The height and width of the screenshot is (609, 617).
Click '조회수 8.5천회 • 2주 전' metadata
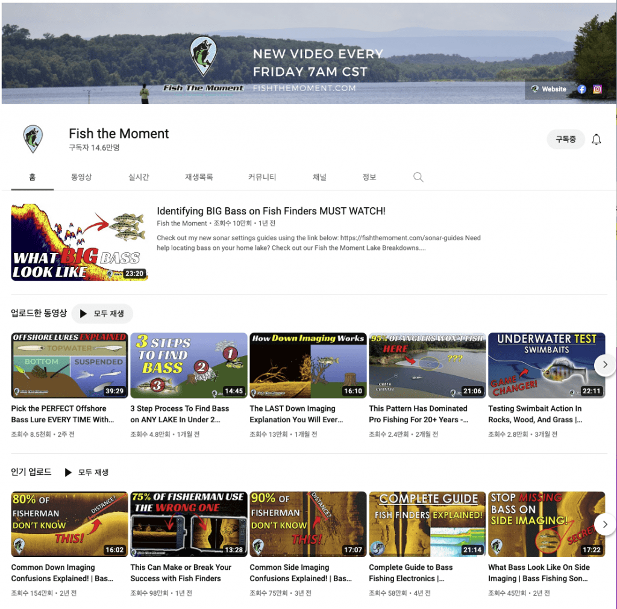click(x=43, y=434)
